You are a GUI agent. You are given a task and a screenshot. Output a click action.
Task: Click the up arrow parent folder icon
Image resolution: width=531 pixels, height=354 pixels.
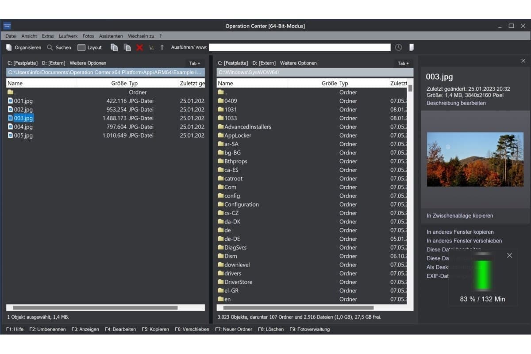[x=162, y=47]
